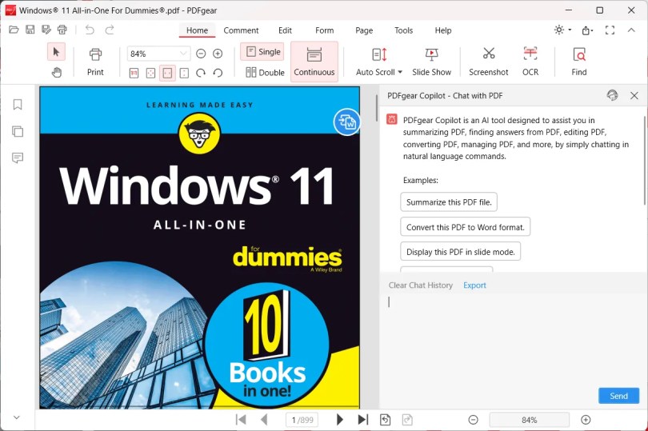Switch to Single page view
Viewport: 648px width, 431px height.
pos(262,52)
